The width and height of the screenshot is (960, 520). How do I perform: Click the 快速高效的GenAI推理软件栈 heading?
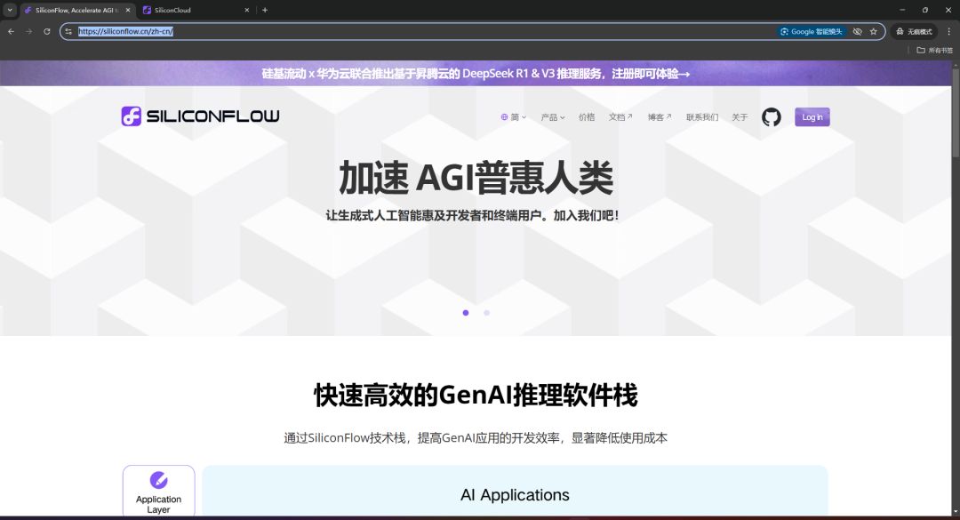(476, 395)
